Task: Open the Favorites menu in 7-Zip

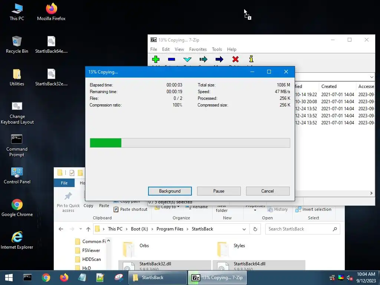Action: pyautogui.click(x=198, y=49)
